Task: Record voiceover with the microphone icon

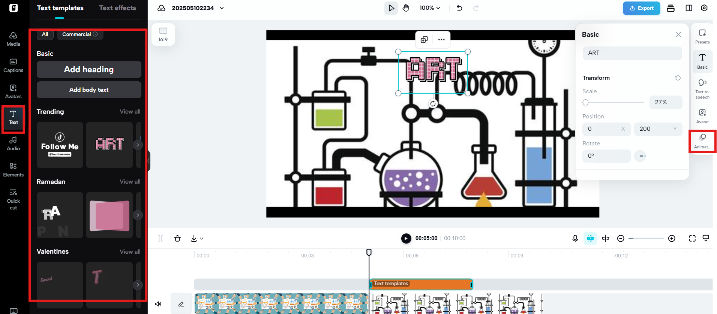Action: (x=575, y=238)
